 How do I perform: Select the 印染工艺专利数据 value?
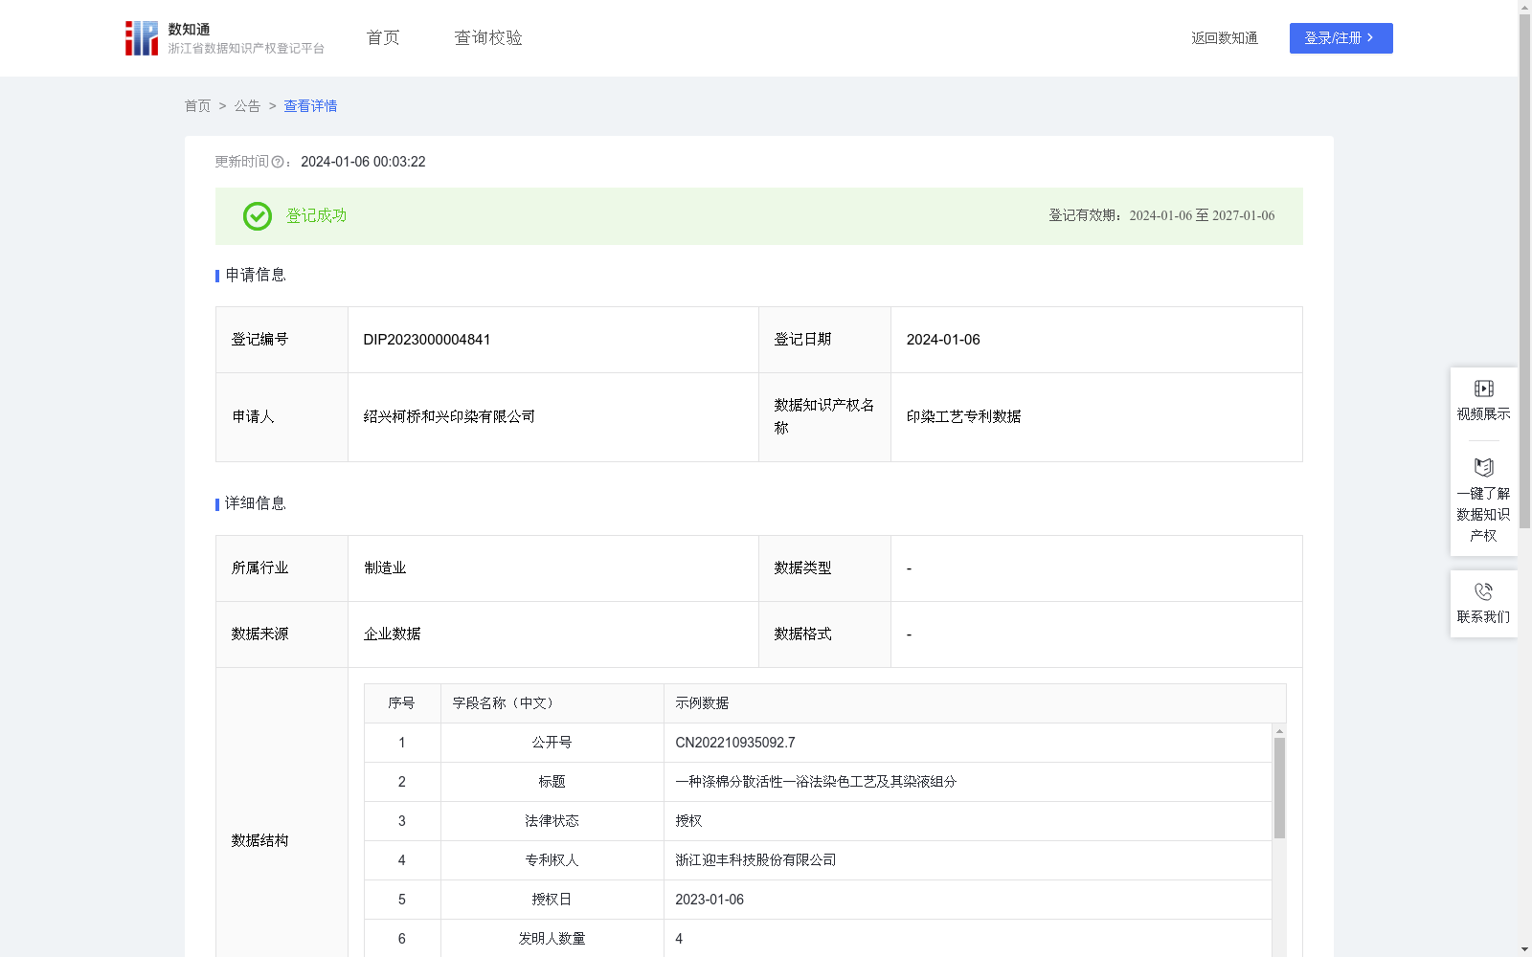point(963,416)
